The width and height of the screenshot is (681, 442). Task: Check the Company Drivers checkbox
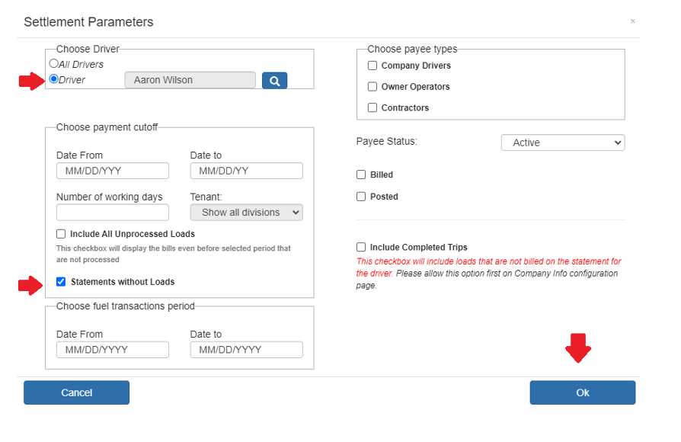point(372,66)
